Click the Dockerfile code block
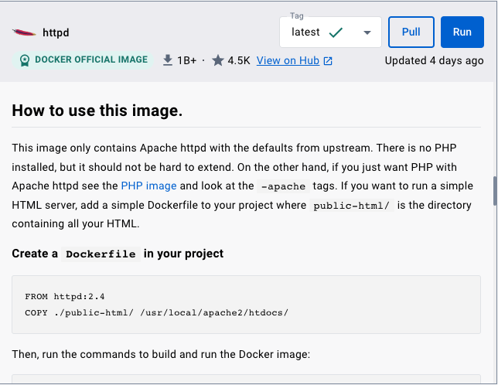 tap(246, 305)
